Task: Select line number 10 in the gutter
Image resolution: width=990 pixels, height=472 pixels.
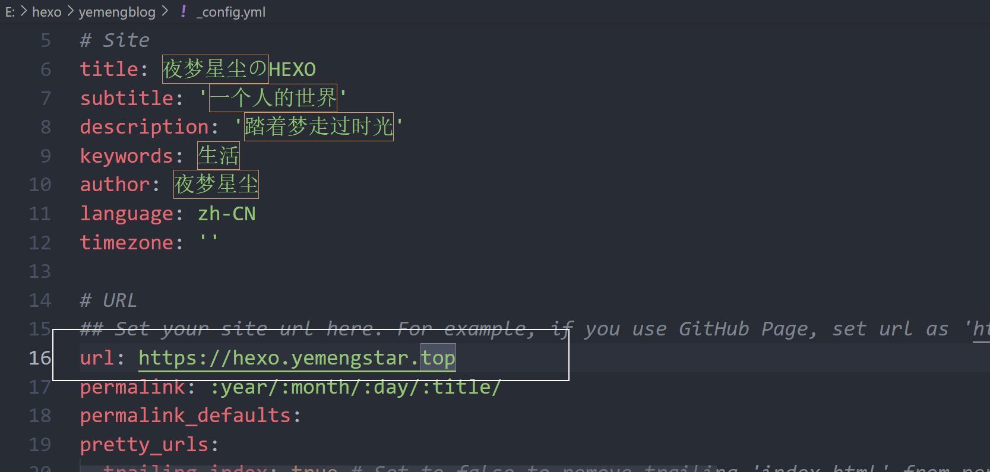Action: pos(40,185)
